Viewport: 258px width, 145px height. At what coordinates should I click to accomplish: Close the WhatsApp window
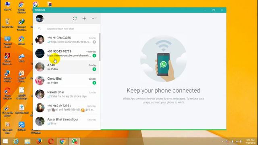pos(222,10)
